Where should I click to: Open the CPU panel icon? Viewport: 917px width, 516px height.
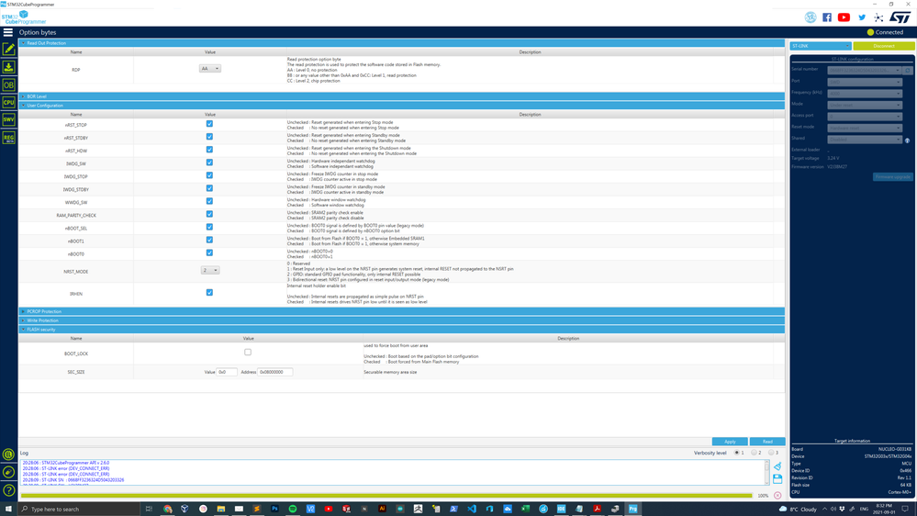pyautogui.click(x=9, y=103)
